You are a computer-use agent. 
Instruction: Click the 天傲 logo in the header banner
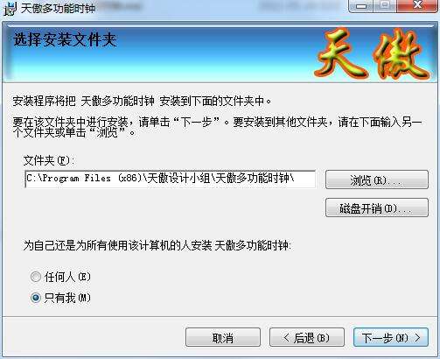click(372, 54)
